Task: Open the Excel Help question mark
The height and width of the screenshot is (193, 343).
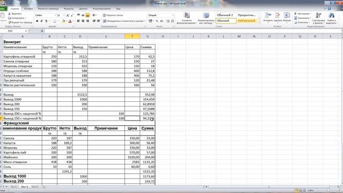Action: click(329, 9)
